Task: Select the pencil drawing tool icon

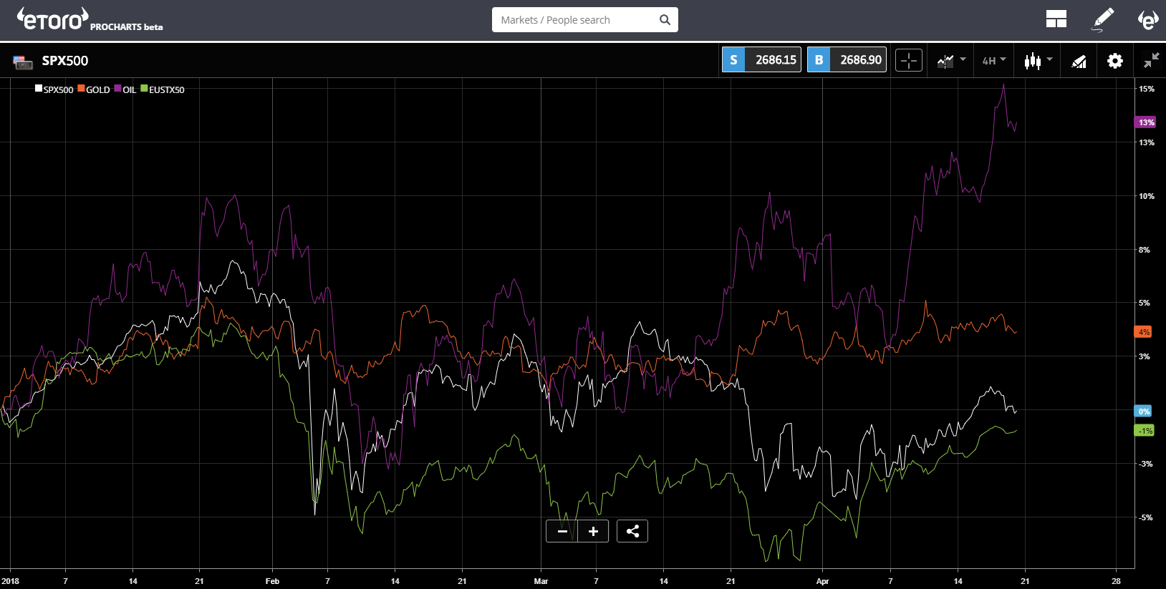Action: (1103, 19)
